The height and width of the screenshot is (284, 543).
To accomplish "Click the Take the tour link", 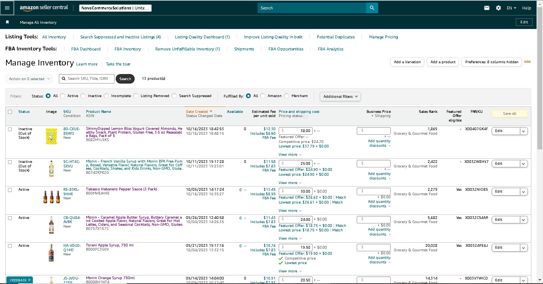I will coord(118,64).
